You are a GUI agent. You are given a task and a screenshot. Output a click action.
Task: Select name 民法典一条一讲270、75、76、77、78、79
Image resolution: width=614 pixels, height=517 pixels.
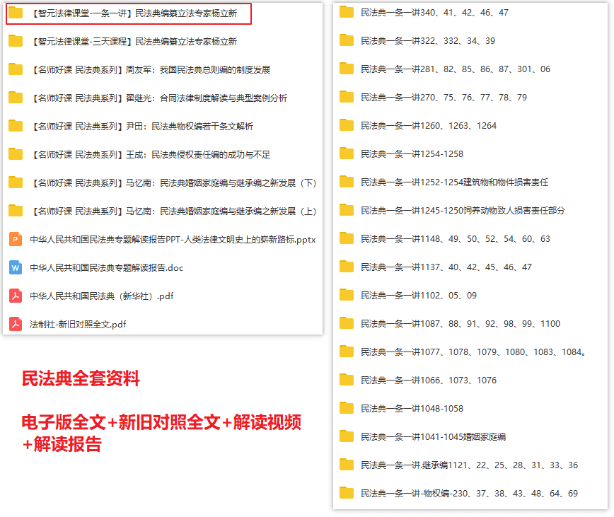(444, 98)
